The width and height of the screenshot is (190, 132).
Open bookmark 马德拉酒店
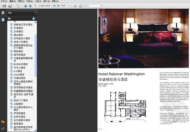pyautogui.click(x=20, y=78)
